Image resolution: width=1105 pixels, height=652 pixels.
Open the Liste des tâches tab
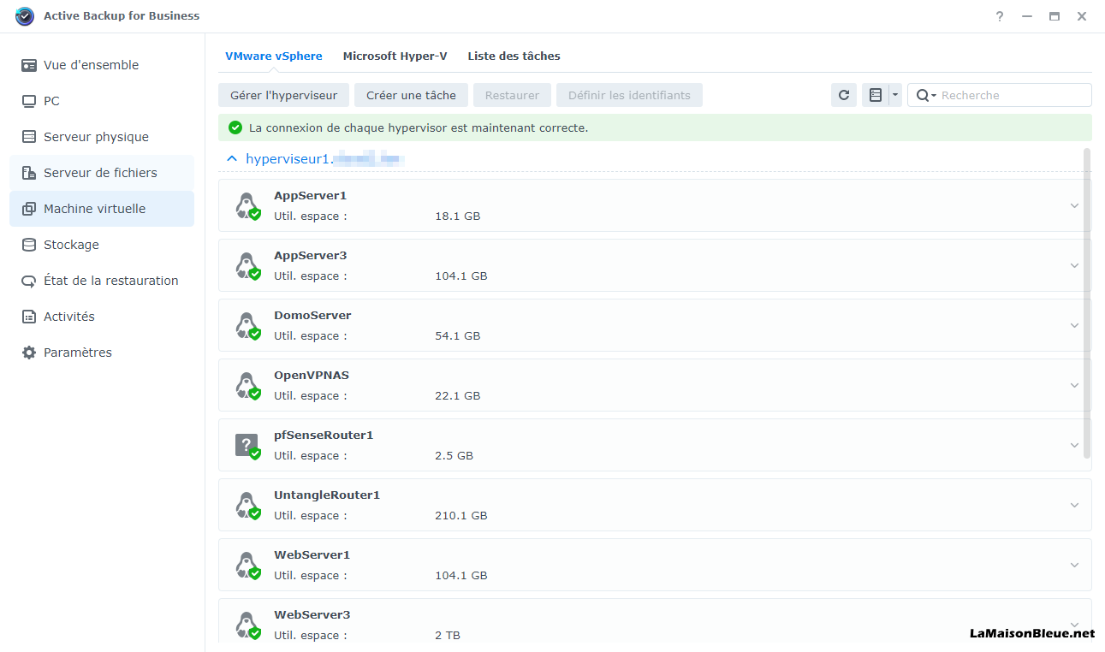tap(514, 56)
